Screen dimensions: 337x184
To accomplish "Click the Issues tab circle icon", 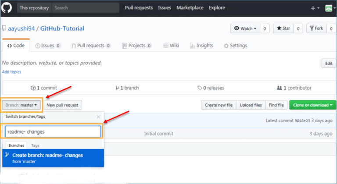I will (x=38, y=46).
